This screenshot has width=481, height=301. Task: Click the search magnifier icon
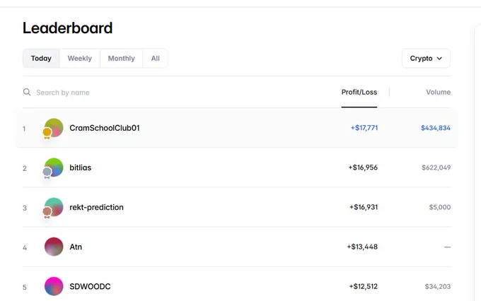27,92
